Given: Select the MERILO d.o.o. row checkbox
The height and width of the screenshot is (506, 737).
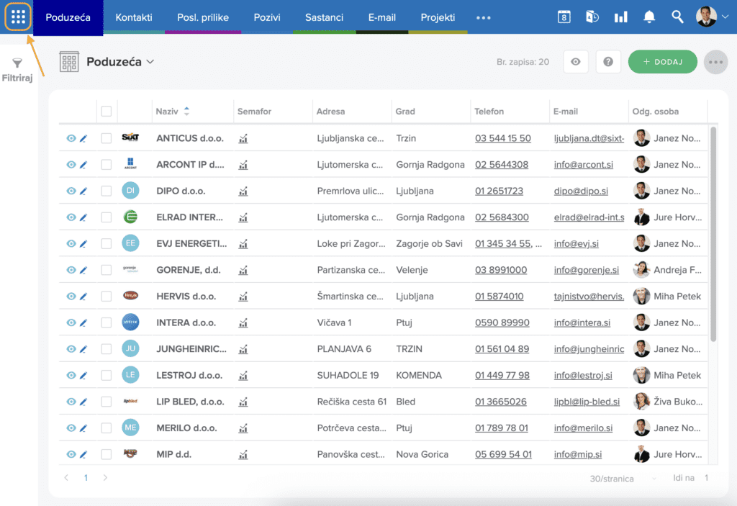Looking at the screenshot, I should coord(107,428).
